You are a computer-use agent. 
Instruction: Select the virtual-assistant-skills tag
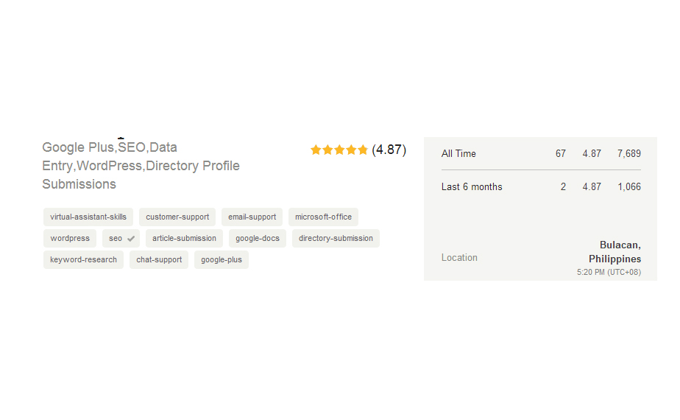pyautogui.click(x=88, y=217)
